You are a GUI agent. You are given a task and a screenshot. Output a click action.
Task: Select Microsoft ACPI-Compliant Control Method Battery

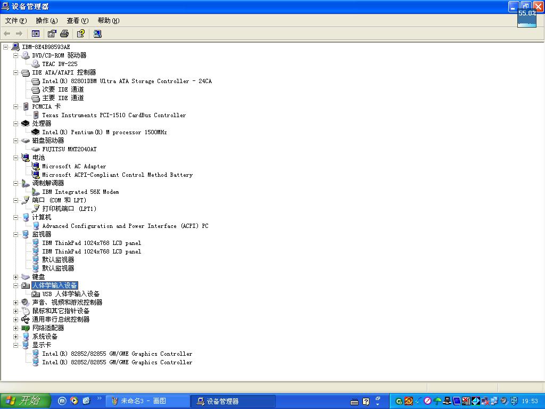pos(118,175)
